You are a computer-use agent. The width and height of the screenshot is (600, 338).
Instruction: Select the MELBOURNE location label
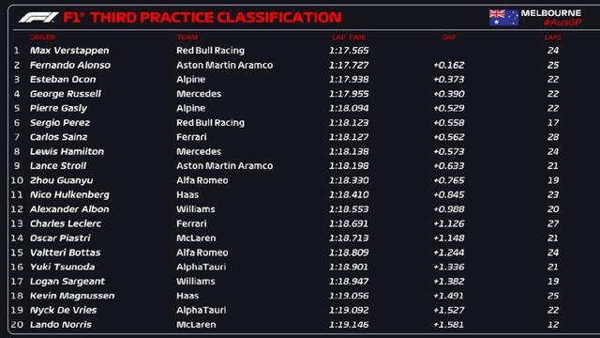(x=551, y=13)
